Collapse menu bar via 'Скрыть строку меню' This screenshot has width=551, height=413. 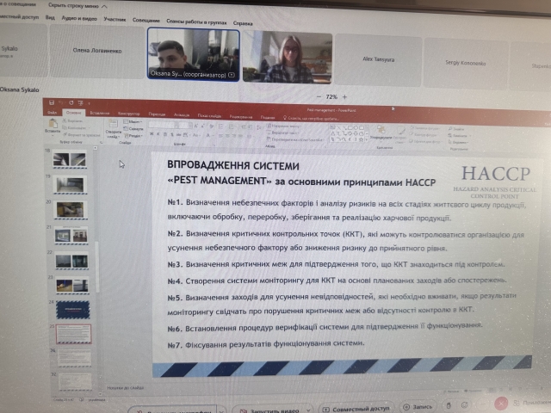click(77, 6)
